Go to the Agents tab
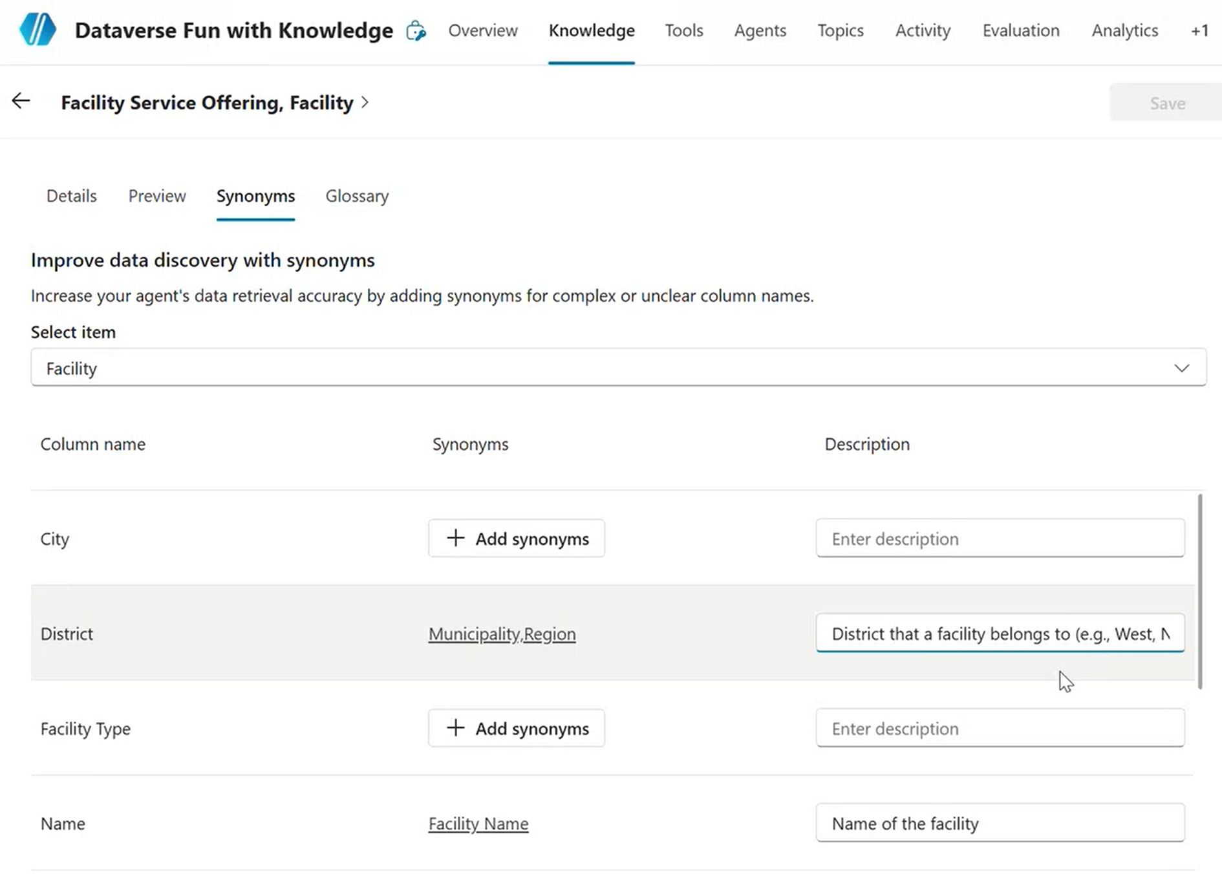 (760, 30)
